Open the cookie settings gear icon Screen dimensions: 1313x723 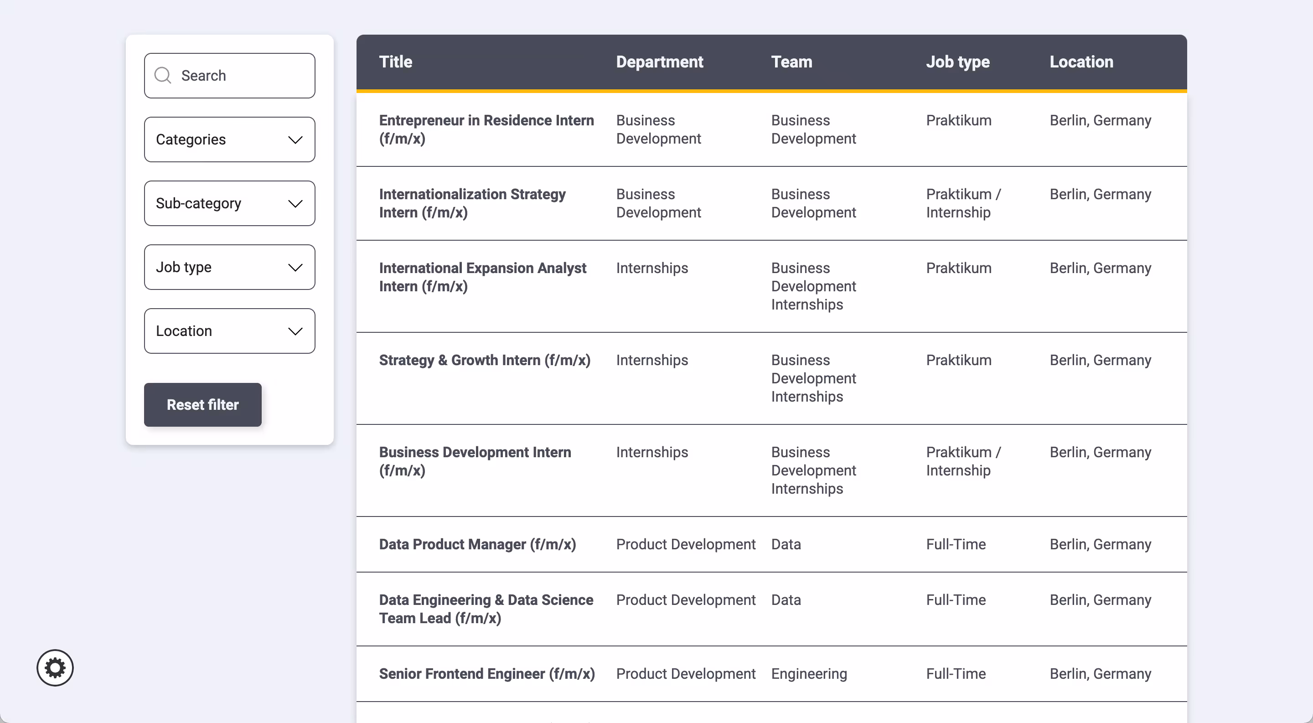pos(55,667)
